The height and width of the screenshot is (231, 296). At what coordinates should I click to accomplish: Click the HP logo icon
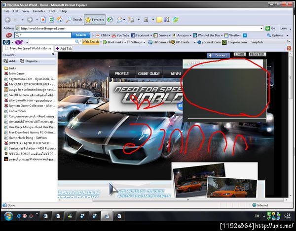point(6,42)
